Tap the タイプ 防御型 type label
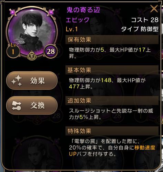The height and width of the screenshot is (172, 163). pos(140,29)
